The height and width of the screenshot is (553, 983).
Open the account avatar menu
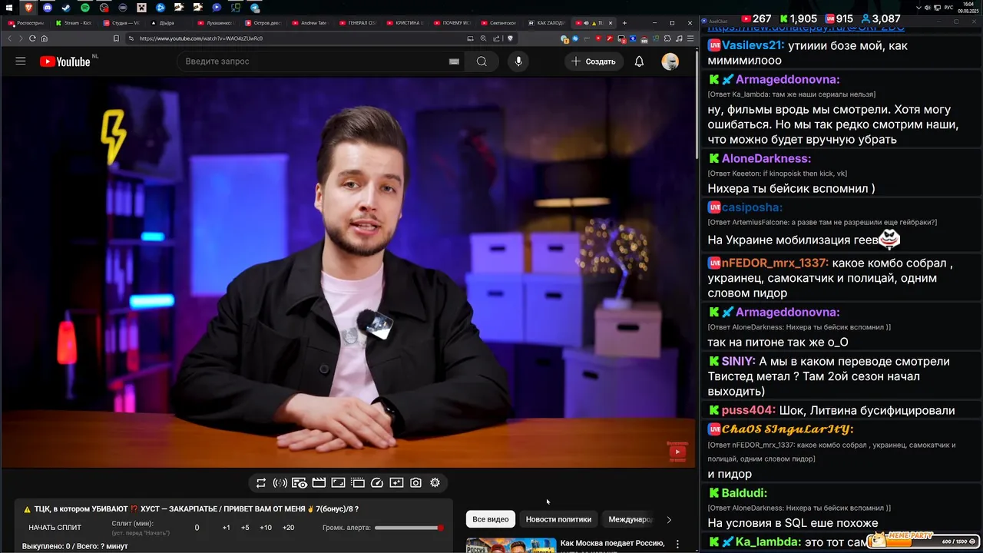pyautogui.click(x=670, y=61)
